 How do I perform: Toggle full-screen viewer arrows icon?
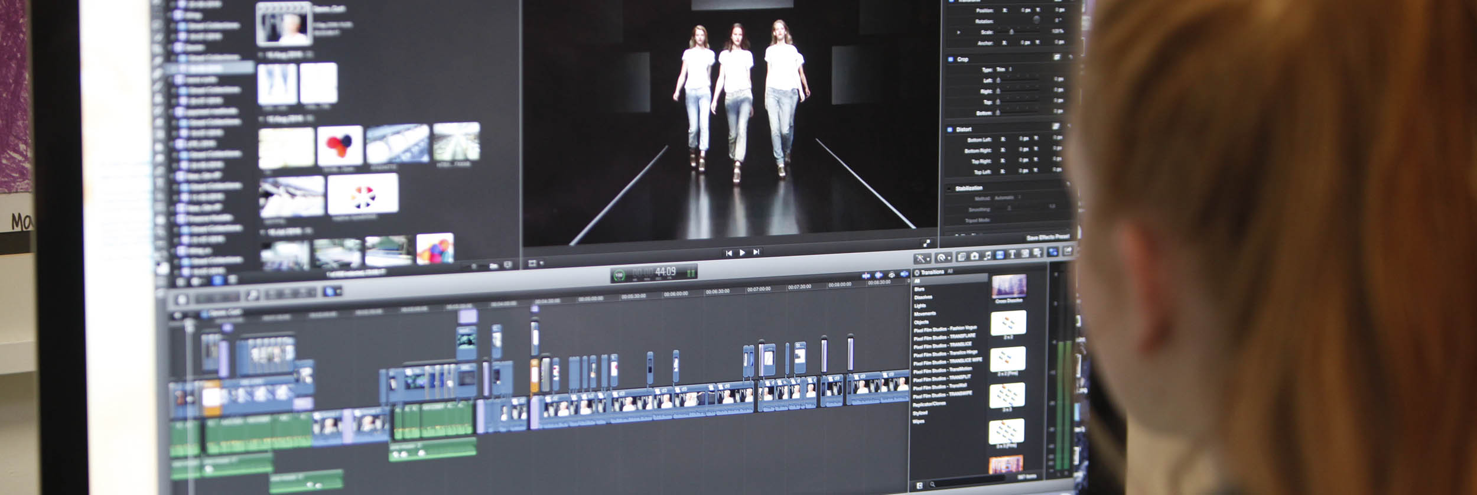click(926, 243)
